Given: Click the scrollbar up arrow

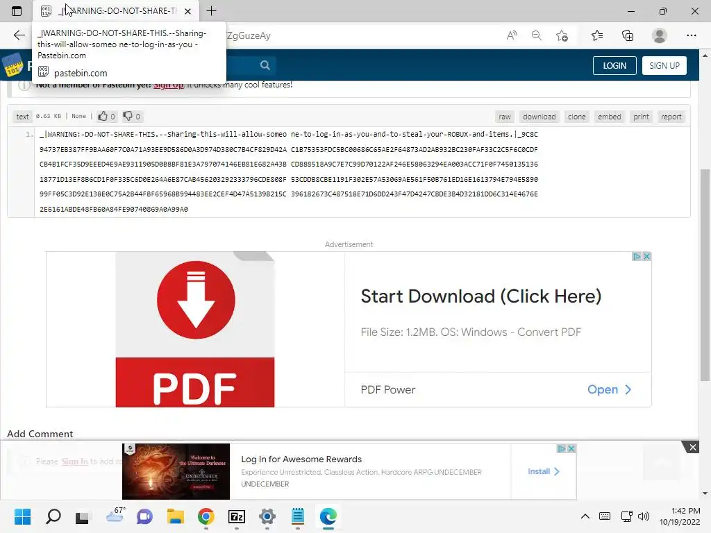Looking at the screenshot, I should [705, 56].
